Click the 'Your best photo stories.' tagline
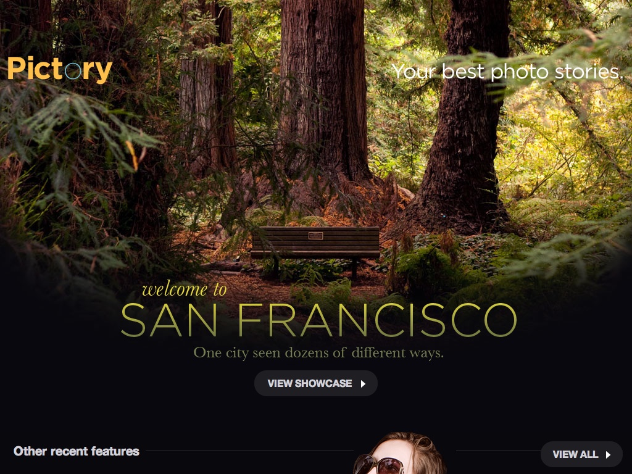 pyautogui.click(x=507, y=72)
